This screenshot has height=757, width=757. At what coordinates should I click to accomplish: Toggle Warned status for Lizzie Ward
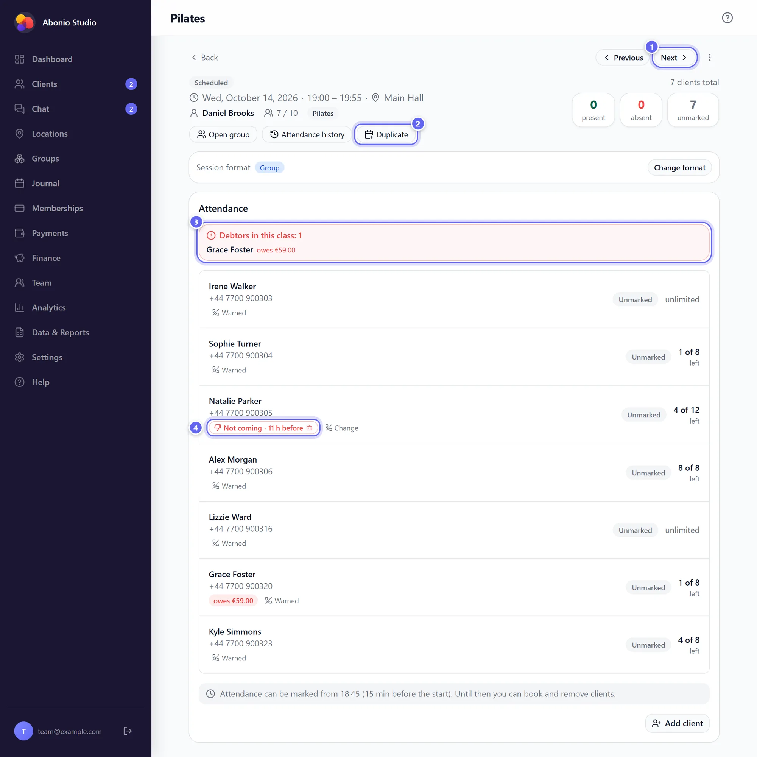point(229,543)
